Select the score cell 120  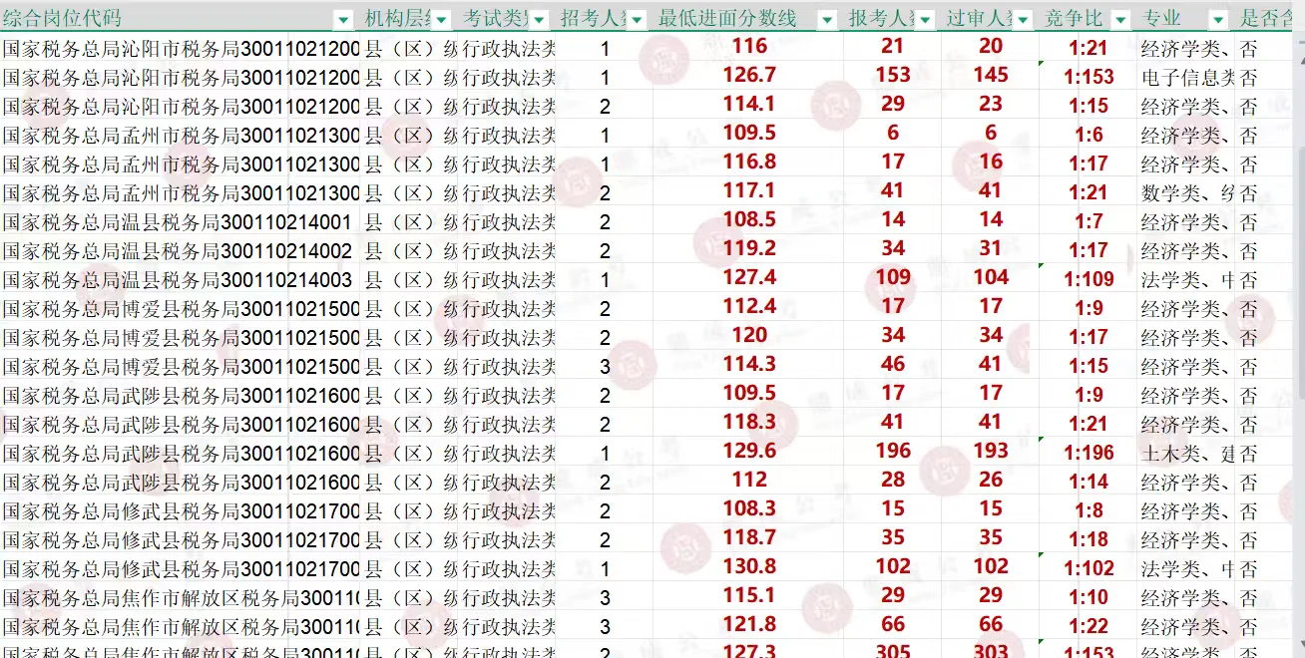[x=749, y=335]
